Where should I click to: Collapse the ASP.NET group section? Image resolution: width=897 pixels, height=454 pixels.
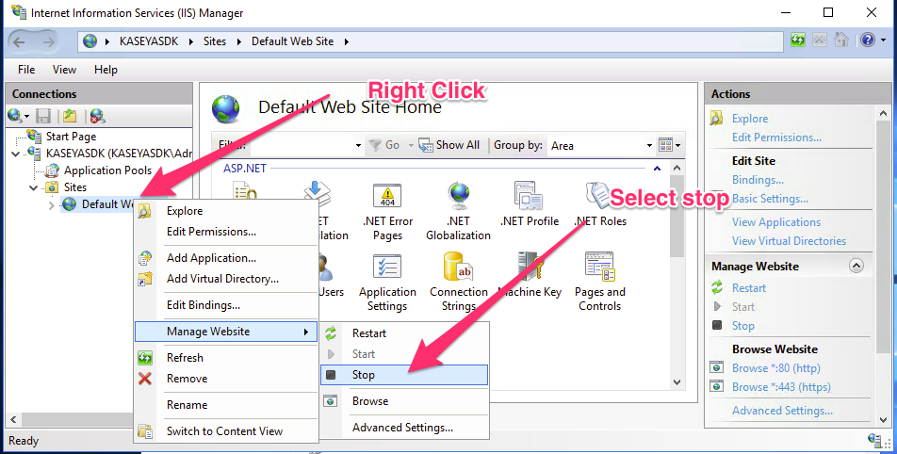(658, 169)
